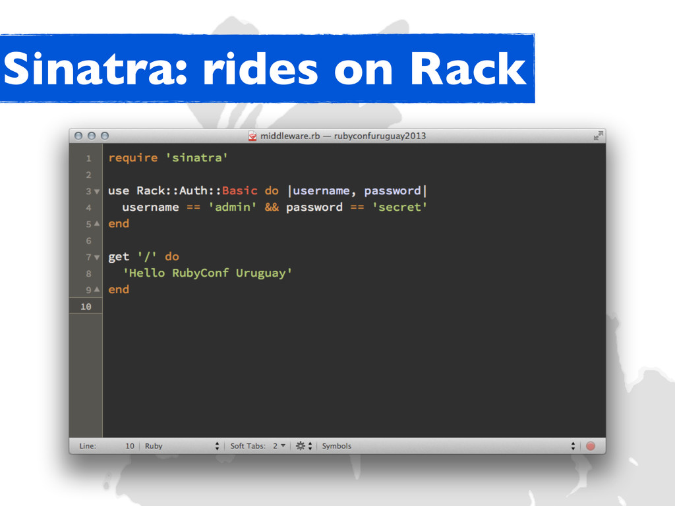Click line number 2 in the gutter
This screenshot has height=506, width=675.
pos(89,175)
